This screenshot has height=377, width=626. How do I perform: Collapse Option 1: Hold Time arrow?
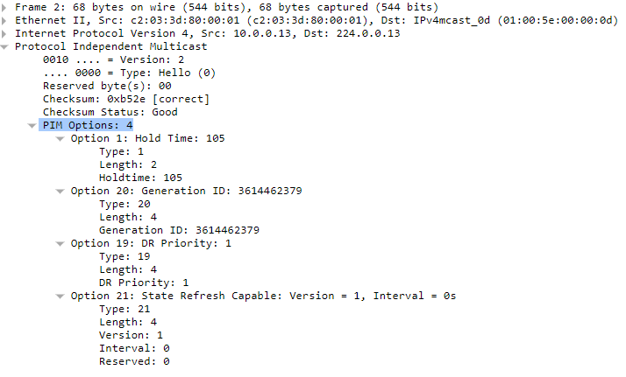[60, 139]
